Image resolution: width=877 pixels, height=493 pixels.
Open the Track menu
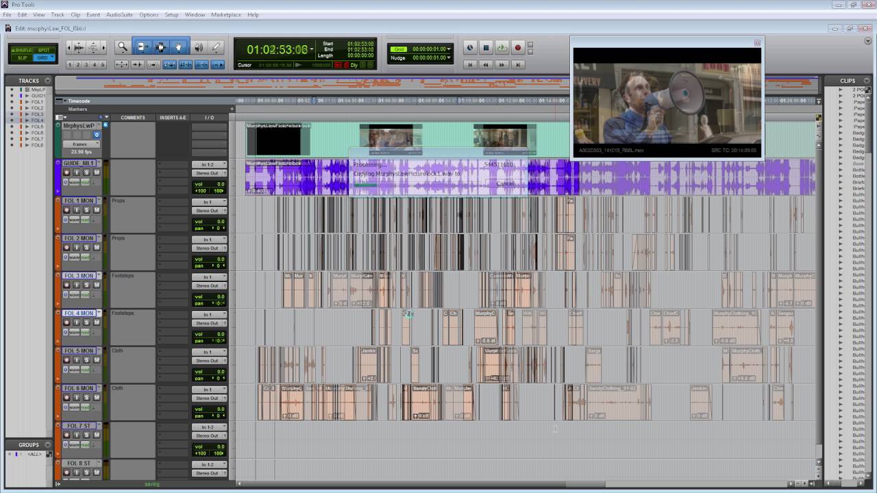(58, 14)
